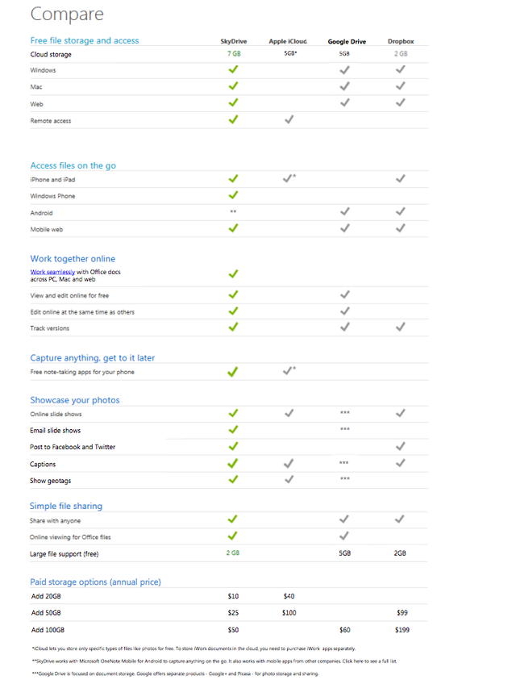Image resolution: width=516 pixels, height=684 pixels.
Task: Click Google Drive checkmark for Track versions
Action: 344,327
